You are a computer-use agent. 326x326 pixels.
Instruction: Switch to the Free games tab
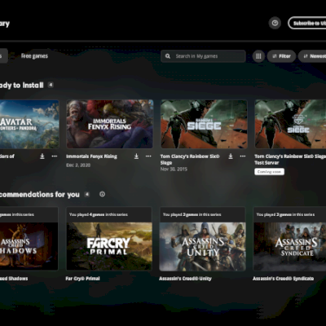coord(34,56)
